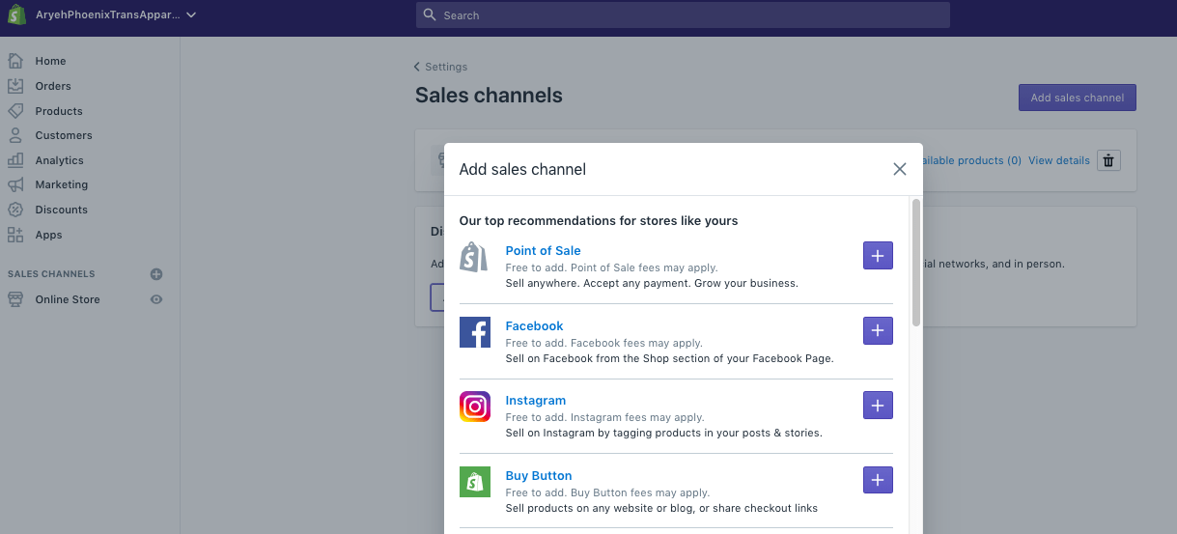Image resolution: width=1177 pixels, height=534 pixels.
Task: Focus the Search field in the top bar
Action: coord(683,15)
